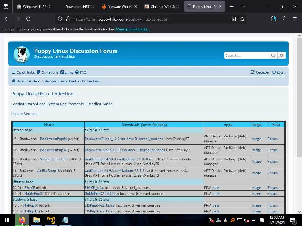Open the yellow network-diagram taskbar app
This screenshot has width=302, height=226.
tap(51, 220)
